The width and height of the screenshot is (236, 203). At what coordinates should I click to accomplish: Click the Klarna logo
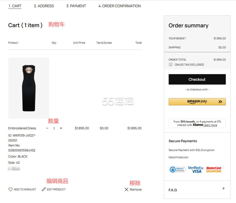[198, 125]
